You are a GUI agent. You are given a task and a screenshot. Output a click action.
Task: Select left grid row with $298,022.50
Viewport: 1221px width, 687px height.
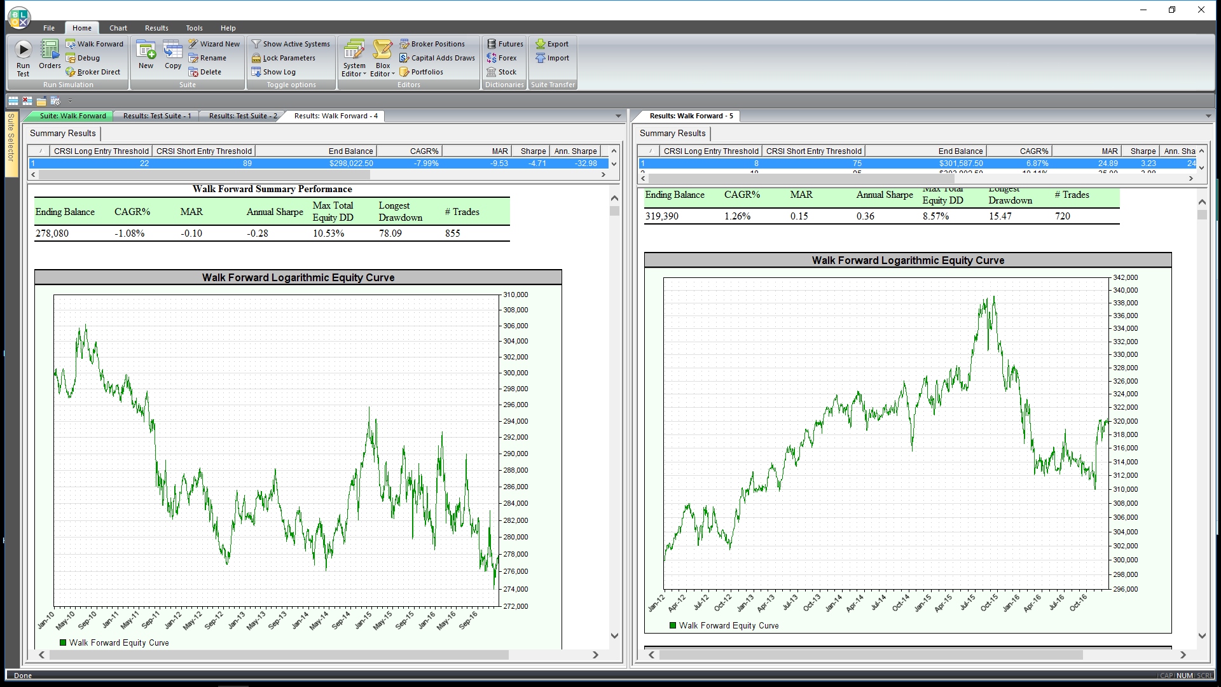[319, 163]
